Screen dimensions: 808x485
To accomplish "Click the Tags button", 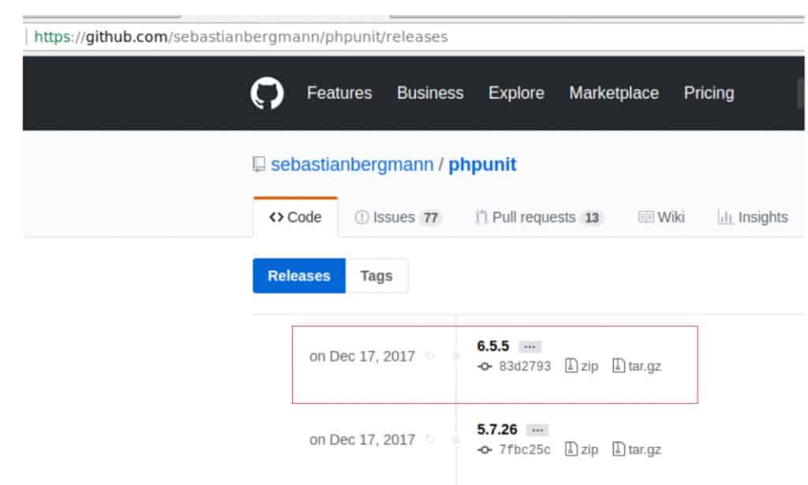I will pos(376,275).
